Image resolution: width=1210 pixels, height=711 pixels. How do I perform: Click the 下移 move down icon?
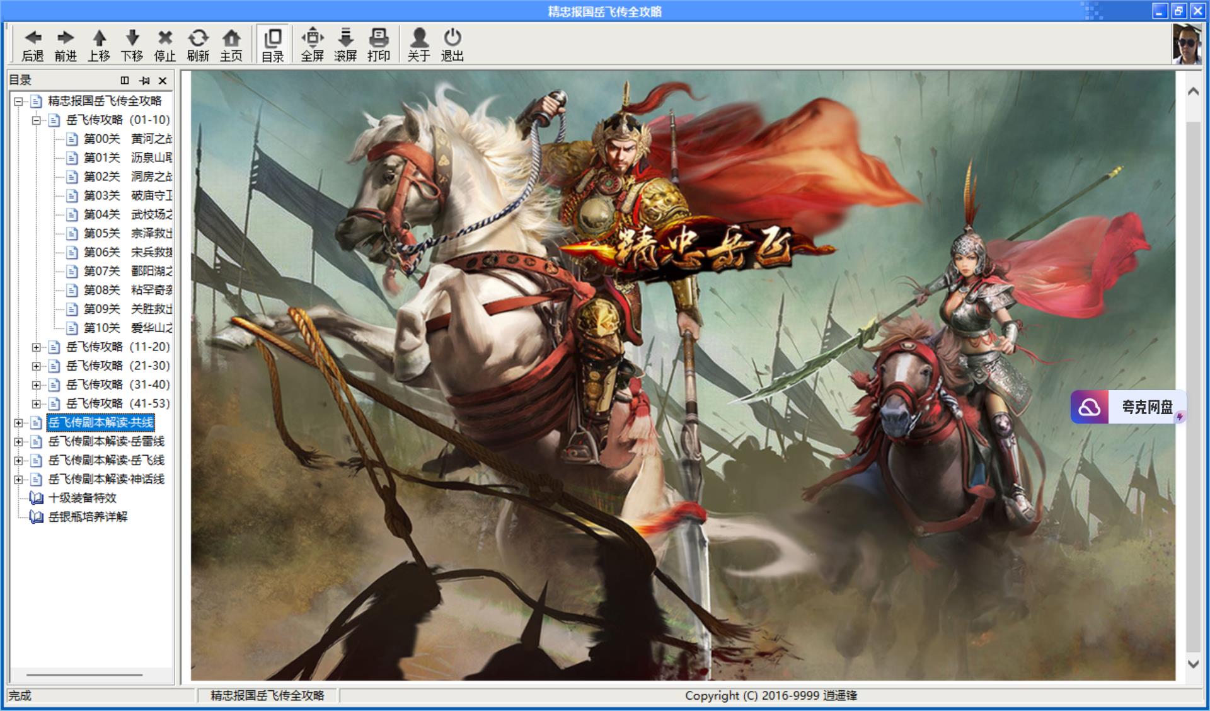pyautogui.click(x=132, y=38)
